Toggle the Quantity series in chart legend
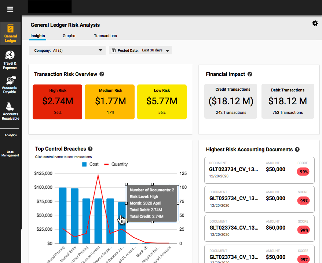This screenshot has width=322, height=263. (116, 164)
